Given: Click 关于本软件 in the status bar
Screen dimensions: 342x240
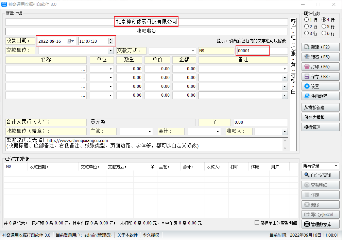Looking at the screenshot, I should [127, 235].
